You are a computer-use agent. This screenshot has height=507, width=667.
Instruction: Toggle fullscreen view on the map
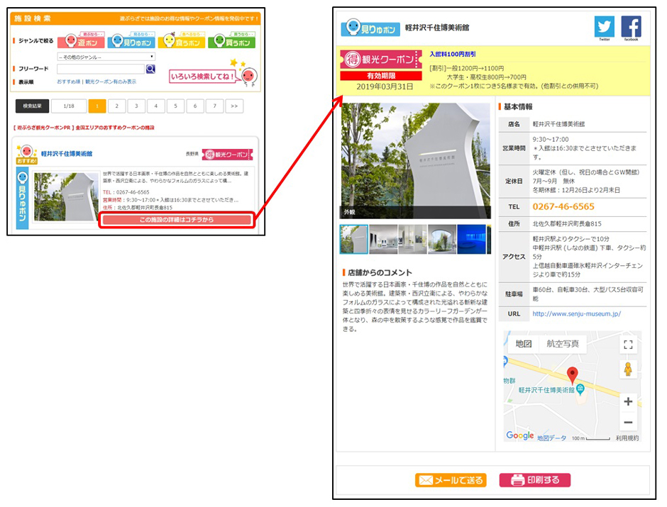[x=627, y=345]
